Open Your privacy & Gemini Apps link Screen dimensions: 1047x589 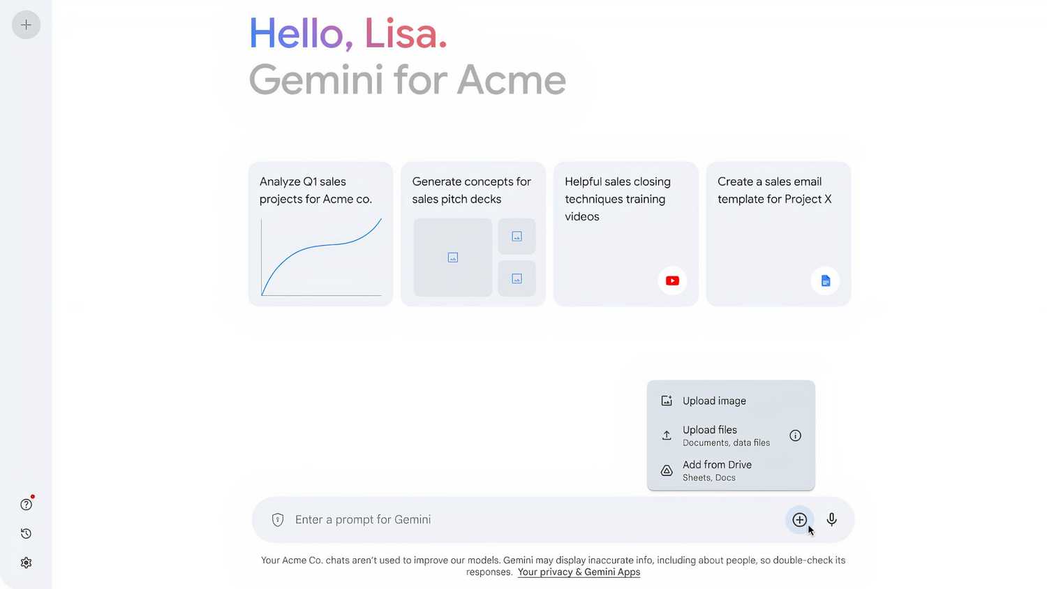579,572
